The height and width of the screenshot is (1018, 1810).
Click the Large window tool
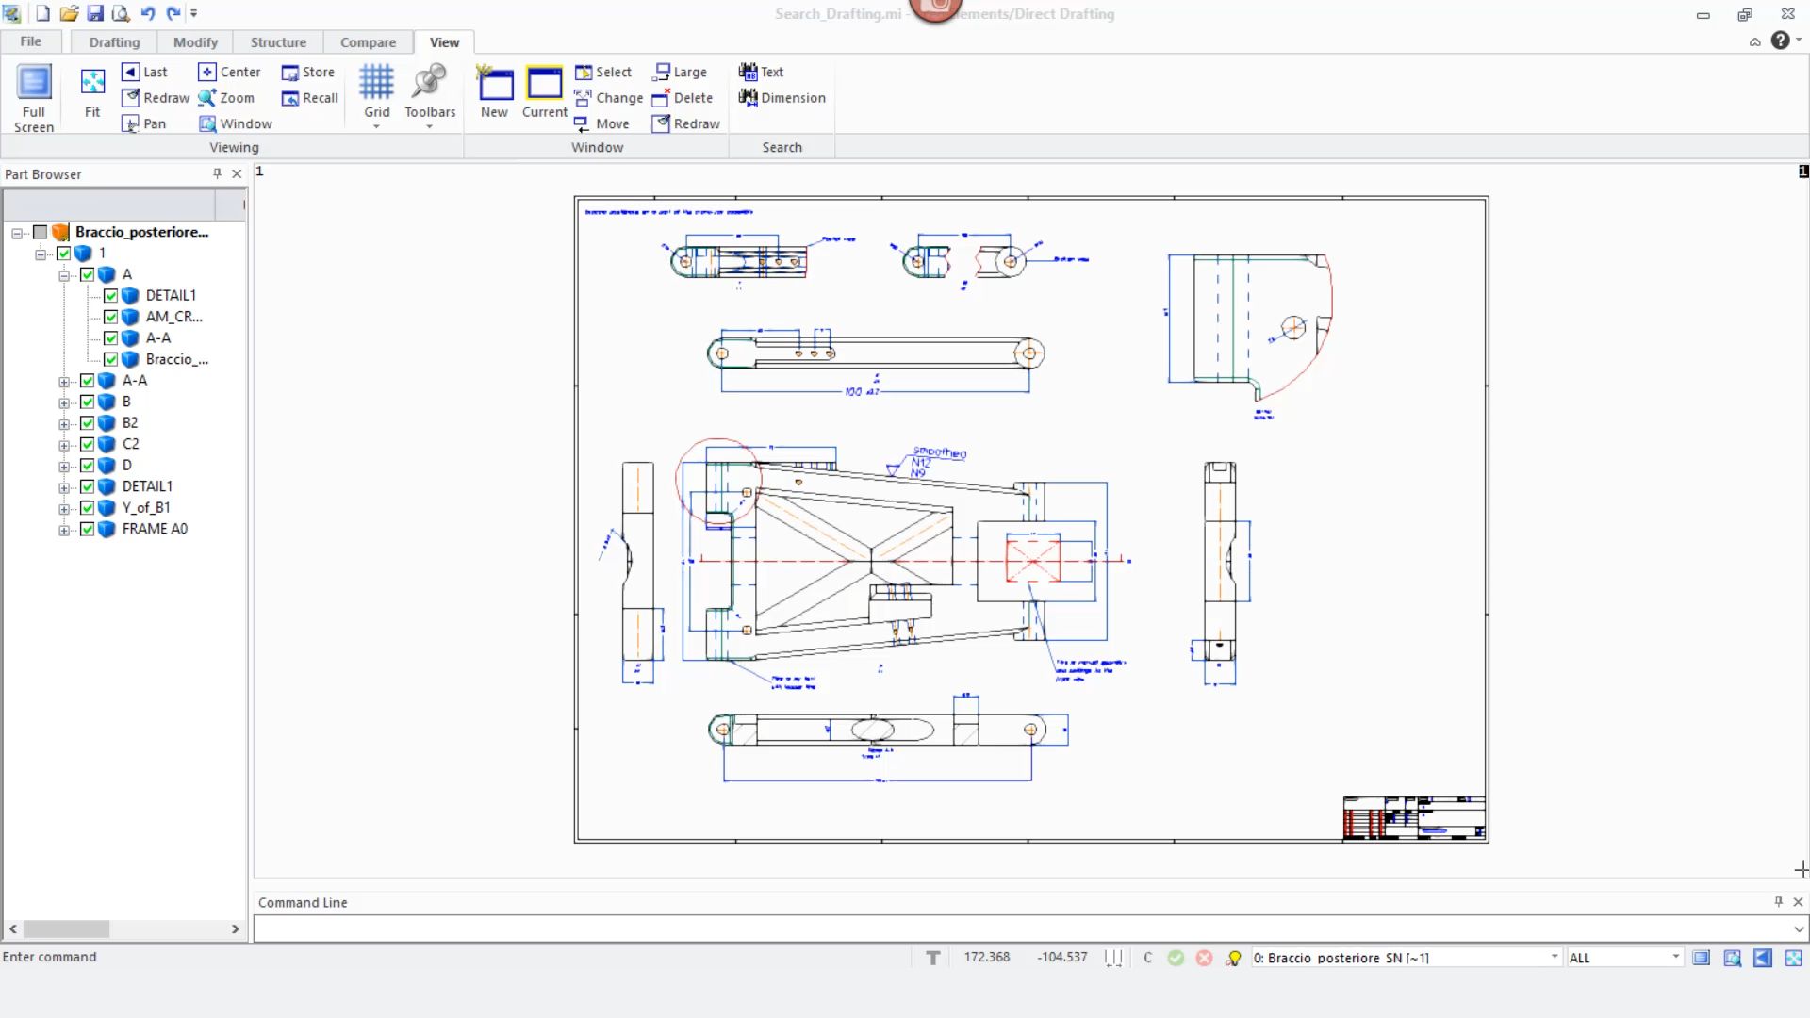coord(680,72)
